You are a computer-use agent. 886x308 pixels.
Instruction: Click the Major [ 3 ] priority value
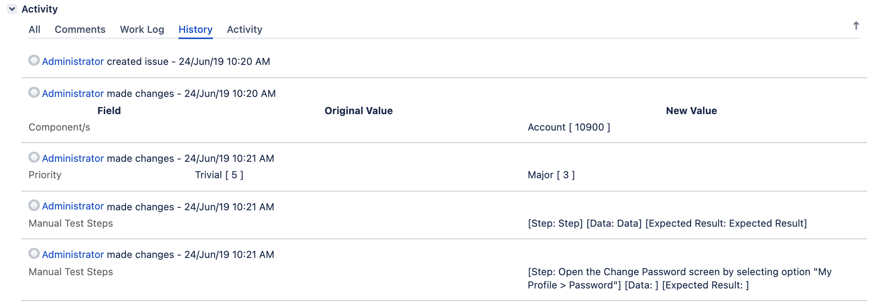pos(551,175)
